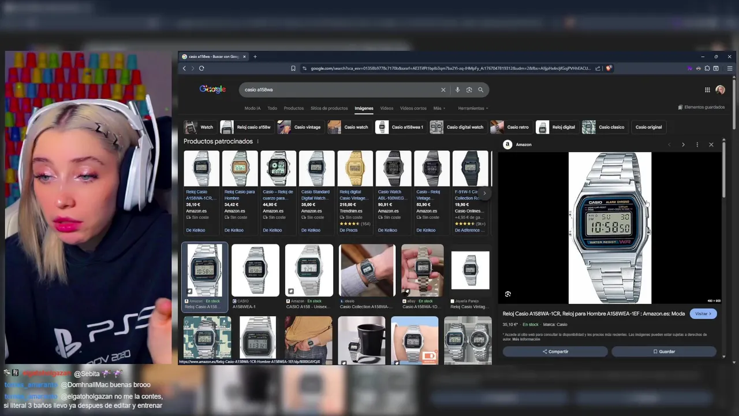This screenshot has width=739, height=416.
Task: Search by image with Lens camera icon
Action: 469,90
